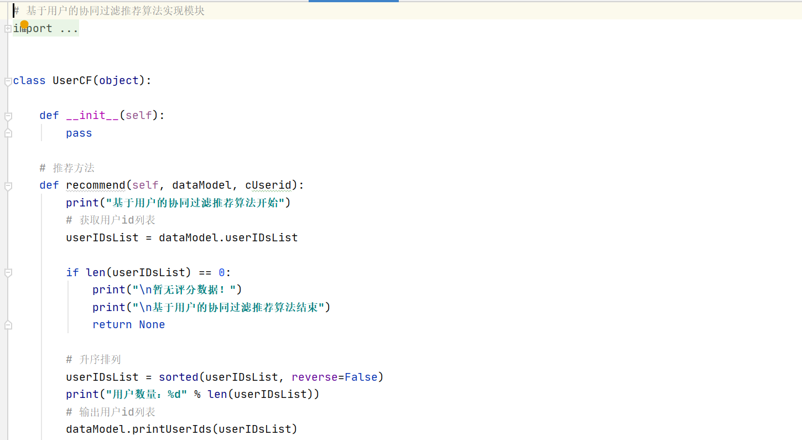Select the recommend method name
Viewport: 802px width, 440px height.
96,185
